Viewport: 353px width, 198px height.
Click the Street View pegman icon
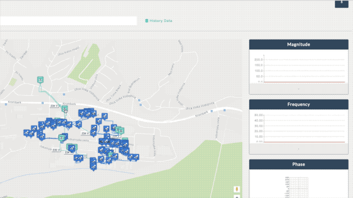[x=237, y=189]
